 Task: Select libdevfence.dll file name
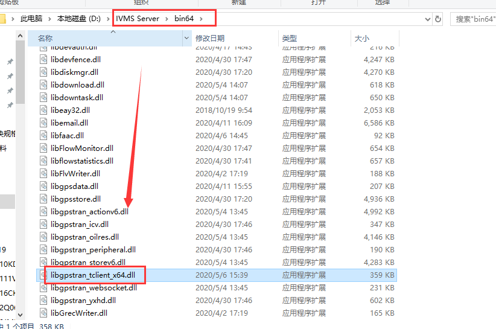tap(75, 60)
